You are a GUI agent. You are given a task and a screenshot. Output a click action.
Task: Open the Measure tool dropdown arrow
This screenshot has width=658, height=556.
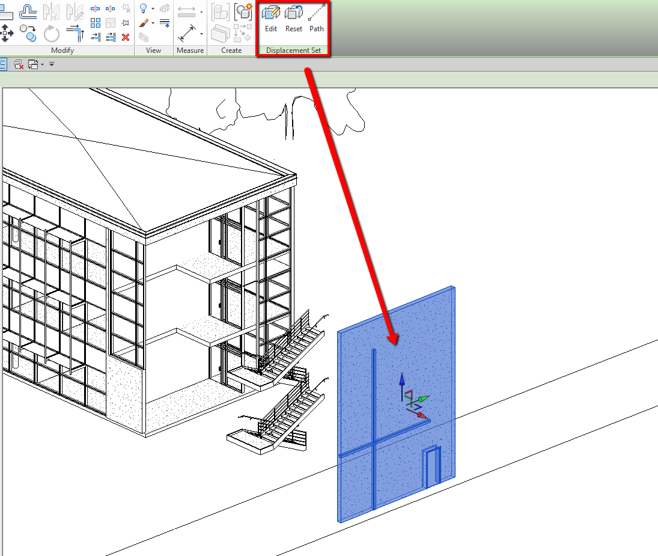pyautogui.click(x=201, y=34)
